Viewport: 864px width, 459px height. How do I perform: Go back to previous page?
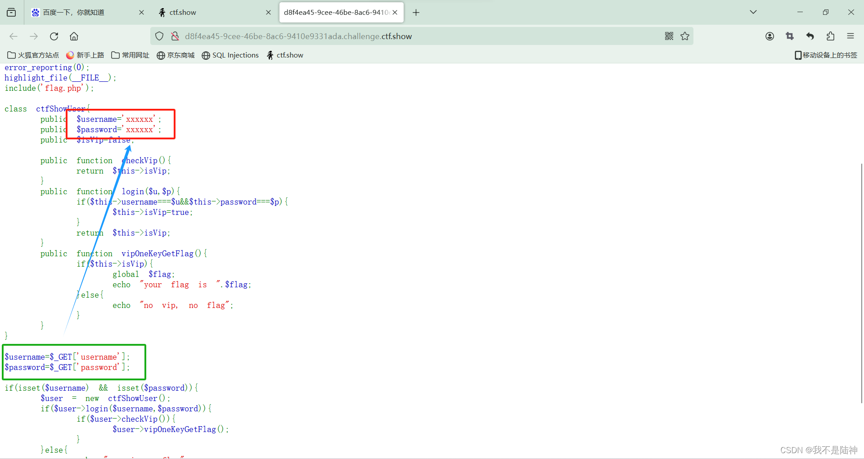[13, 36]
